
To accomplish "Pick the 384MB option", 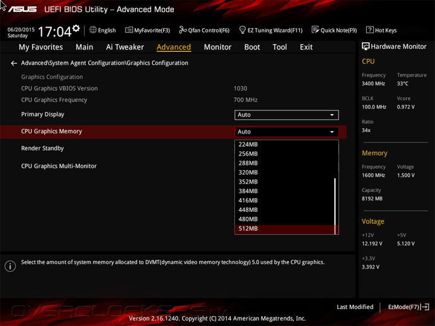I will (x=285, y=191).
